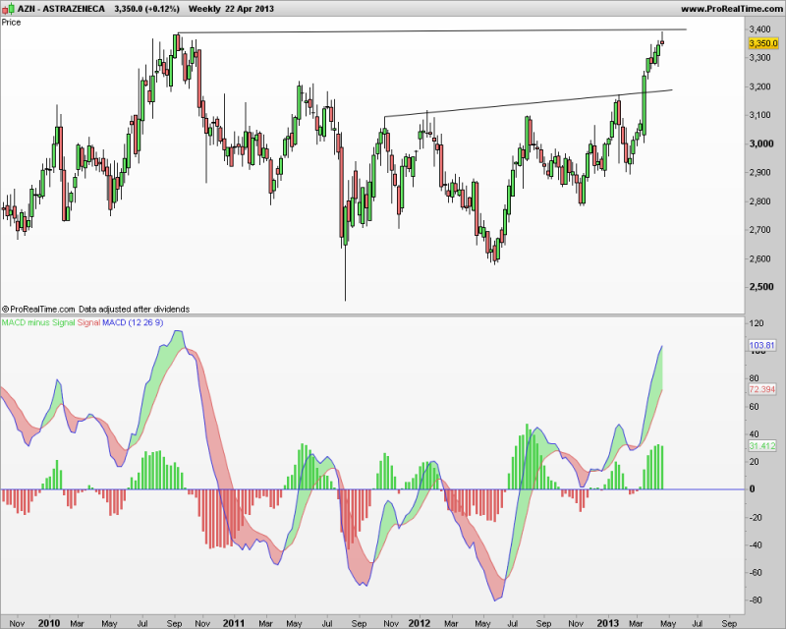Open the www.ProRealTime.com link
The height and width of the screenshot is (629, 786).
coord(732,9)
